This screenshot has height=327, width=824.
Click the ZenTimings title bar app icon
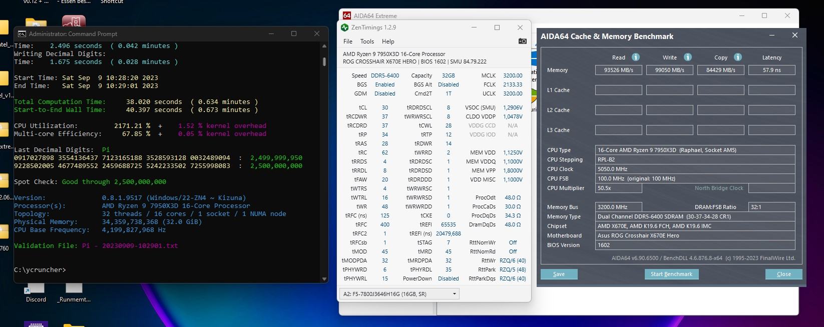(344, 27)
